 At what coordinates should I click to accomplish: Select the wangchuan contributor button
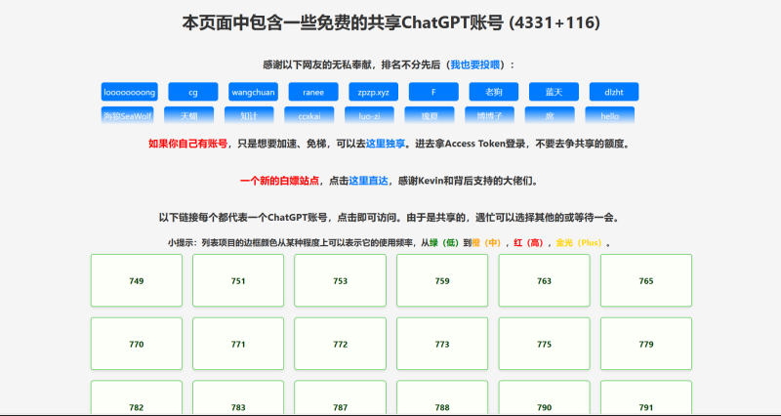[253, 92]
